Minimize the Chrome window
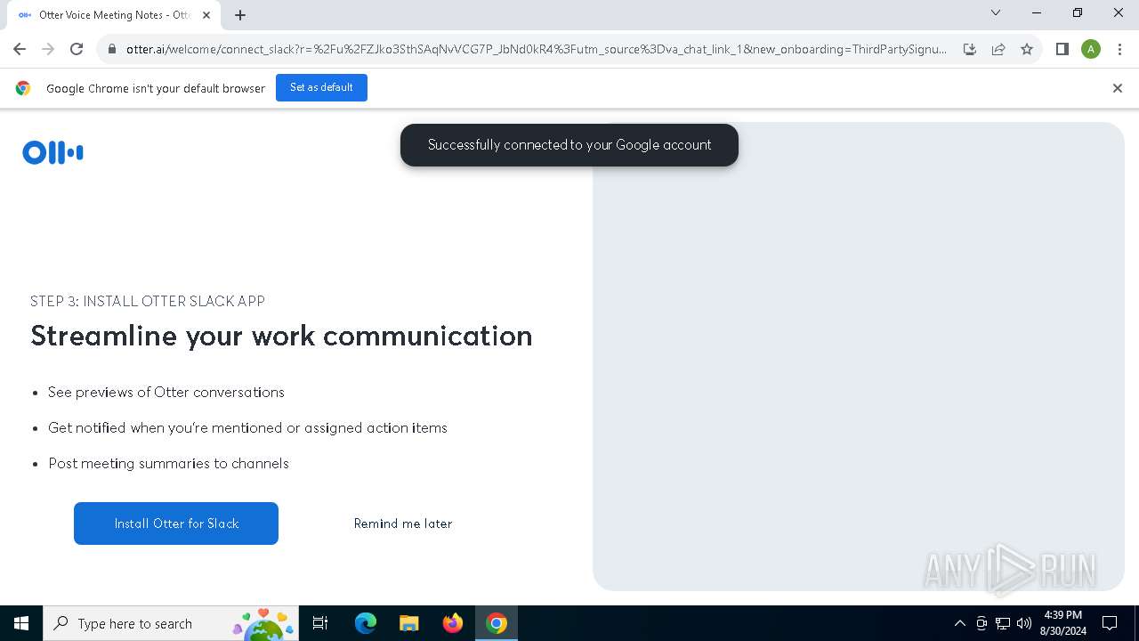The width and height of the screenshot is (1139, 641). tap(1037, 12)
